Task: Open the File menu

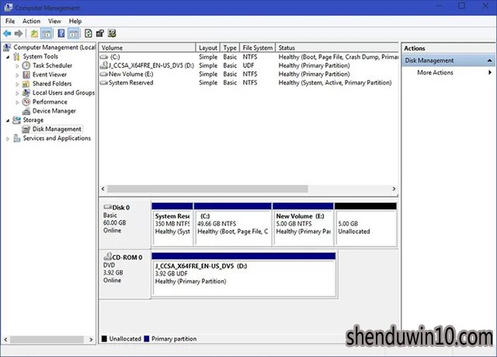Action: click(x=10, y=21)
